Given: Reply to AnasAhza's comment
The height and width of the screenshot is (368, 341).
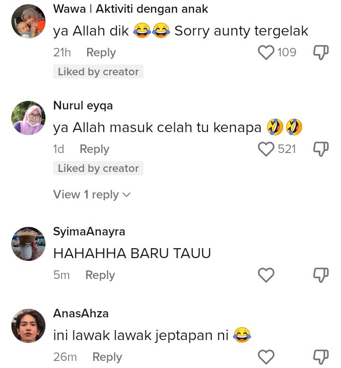Looking at the screenshot, I should [x=107, y=357].
